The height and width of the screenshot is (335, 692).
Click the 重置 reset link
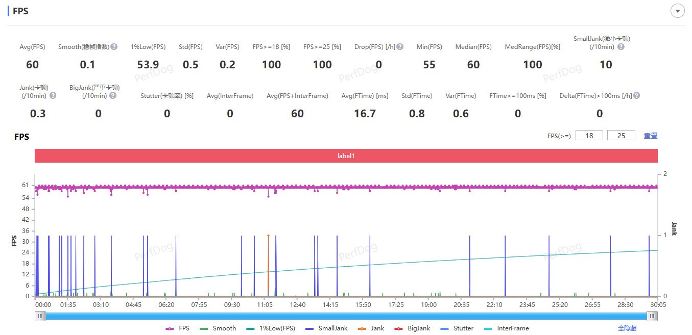[650, 136]
